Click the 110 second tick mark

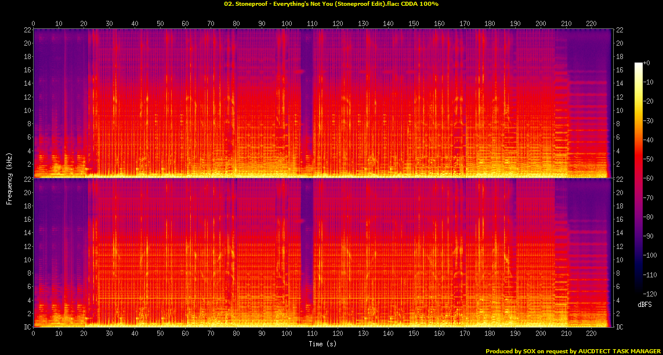point(312,334)
